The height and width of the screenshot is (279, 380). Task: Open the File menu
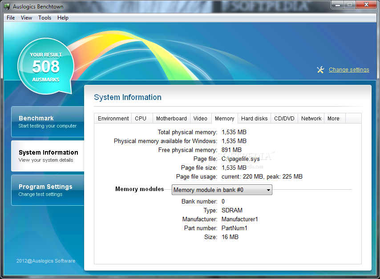(11, 18)
